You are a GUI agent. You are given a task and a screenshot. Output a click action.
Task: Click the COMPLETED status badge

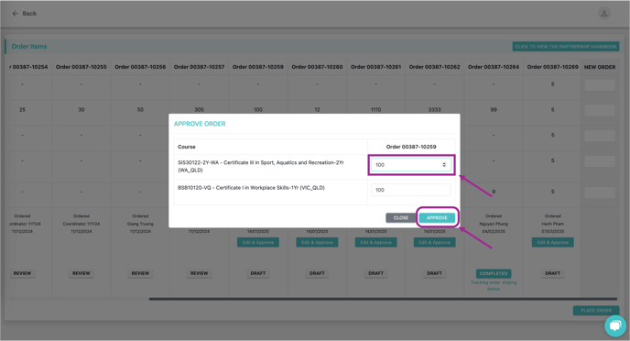pos(494,273)
